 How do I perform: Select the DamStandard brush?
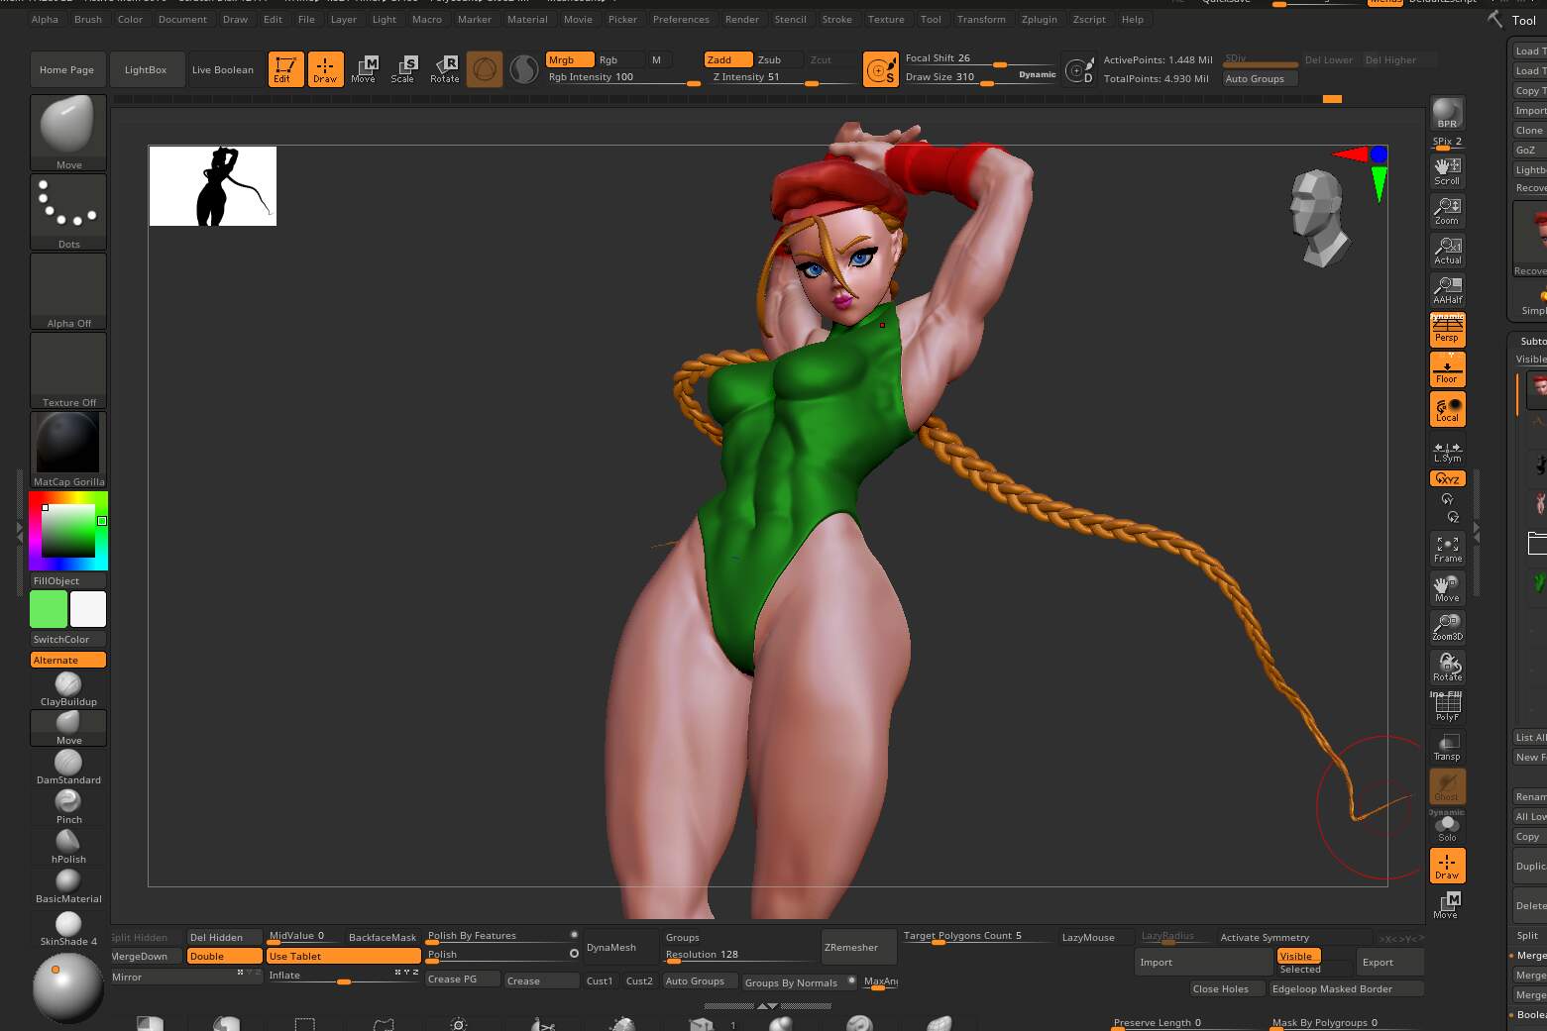(x=68, y=768)
